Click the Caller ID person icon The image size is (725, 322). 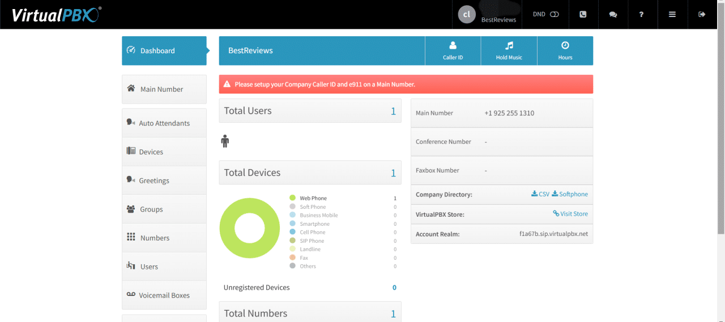coord(453,46)
